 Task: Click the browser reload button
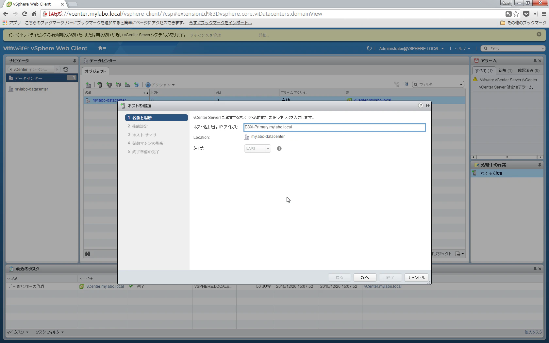(x=25, y=14)
